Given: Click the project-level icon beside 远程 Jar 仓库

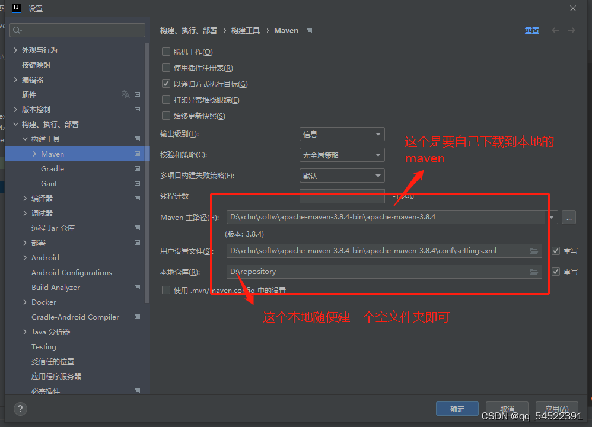Looking at the screenshot, I should (x=138, y=228).
